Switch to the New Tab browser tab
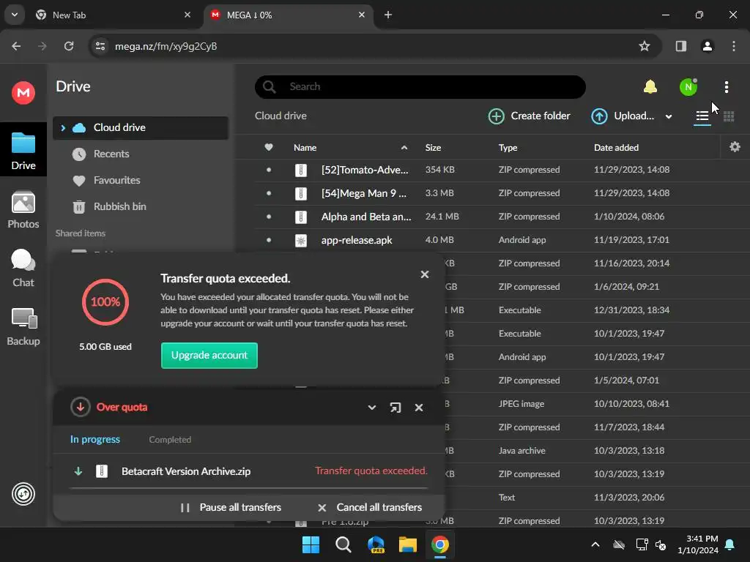This screenshot has height=562, width=750. pos(114,15)
